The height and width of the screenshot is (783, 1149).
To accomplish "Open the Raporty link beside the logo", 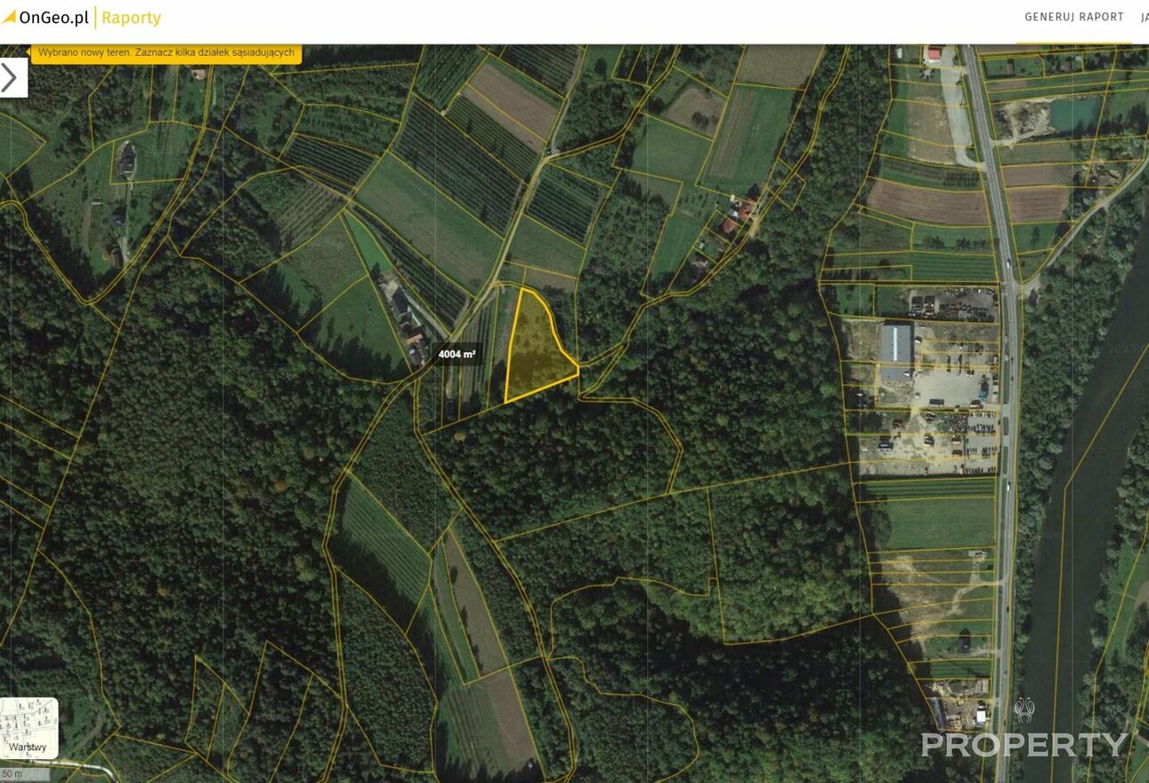I will (x=131, y=18).
